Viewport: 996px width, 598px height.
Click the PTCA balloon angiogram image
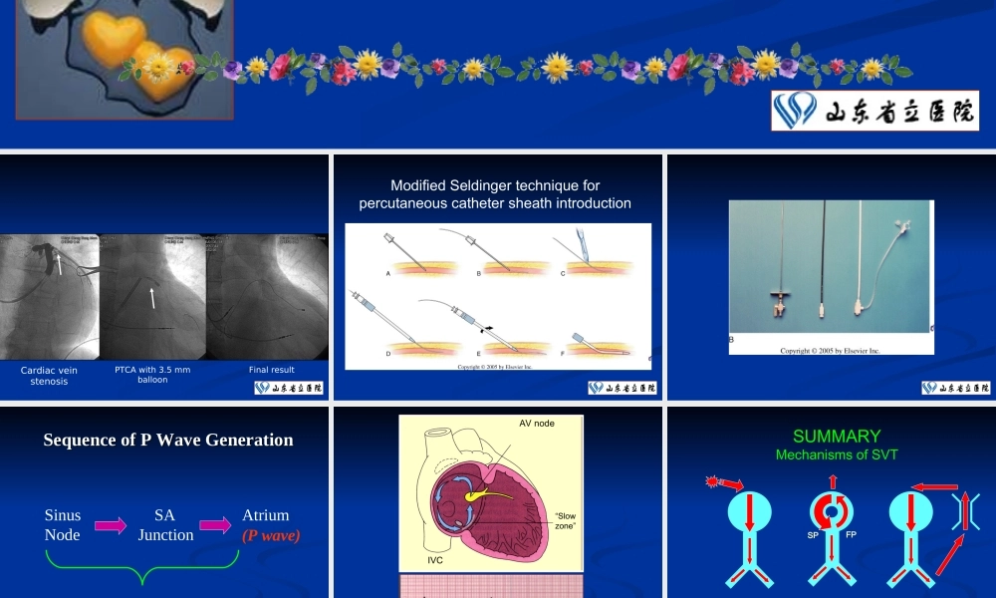pos(153,297)
